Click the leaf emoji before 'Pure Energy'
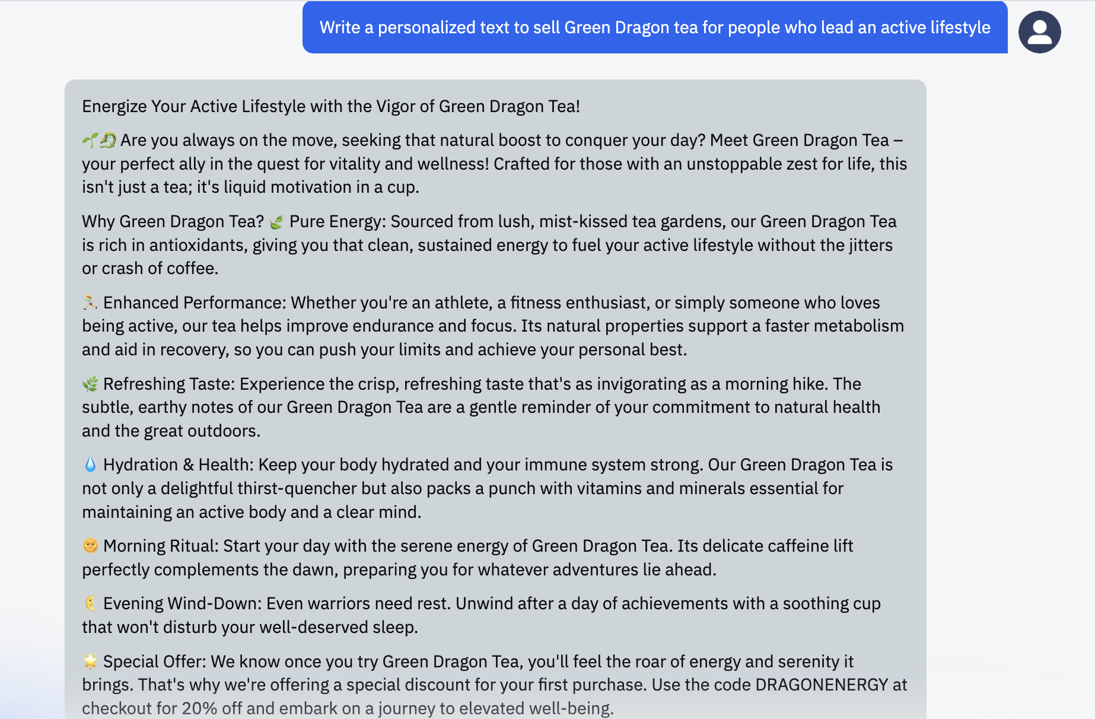The image size is (1095, 719). point(276,222)
